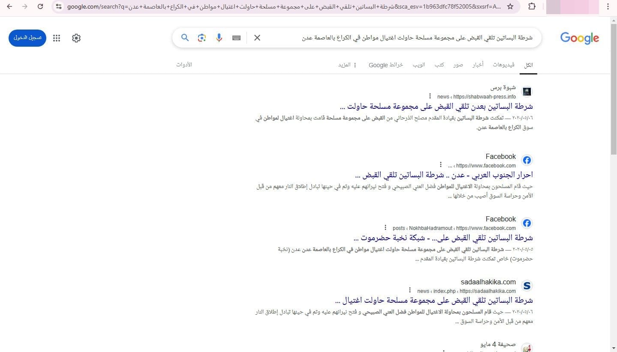The width and height of the screenshot is (617, 352).
Task: Expand the المزيد (More) filters menu
Action: (347, 65)
